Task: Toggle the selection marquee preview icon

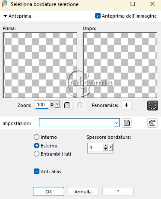Action: pos(152,105)
